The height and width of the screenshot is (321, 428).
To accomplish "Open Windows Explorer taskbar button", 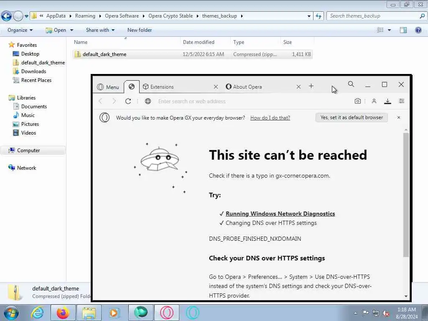I will click(89, 313).
